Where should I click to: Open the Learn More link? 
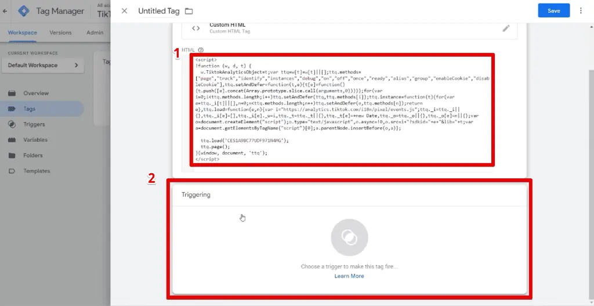(349, 276)
